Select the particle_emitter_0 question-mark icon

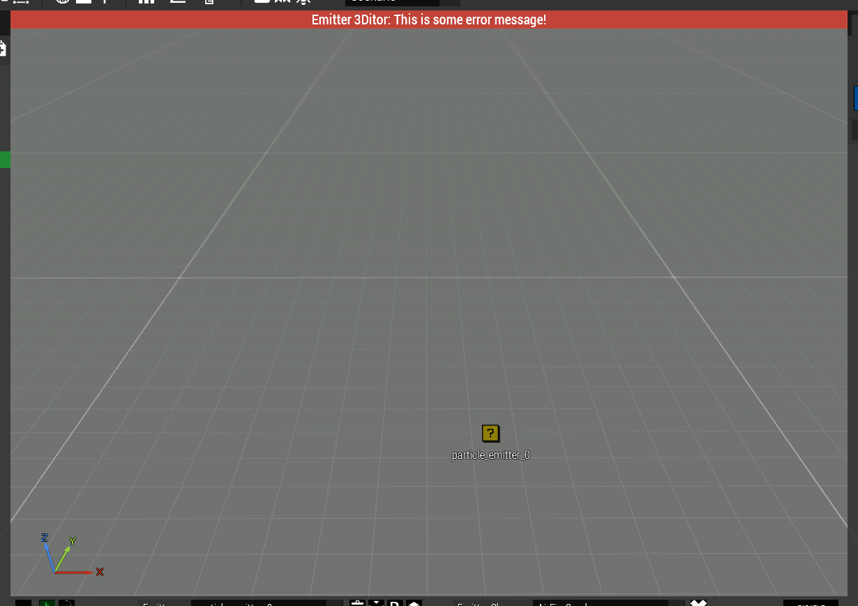pos(490,433)
